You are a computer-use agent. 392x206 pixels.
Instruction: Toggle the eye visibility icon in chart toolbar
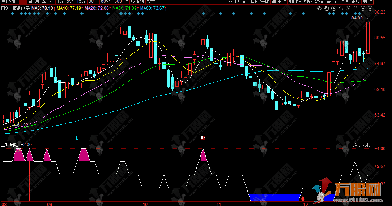319,8
